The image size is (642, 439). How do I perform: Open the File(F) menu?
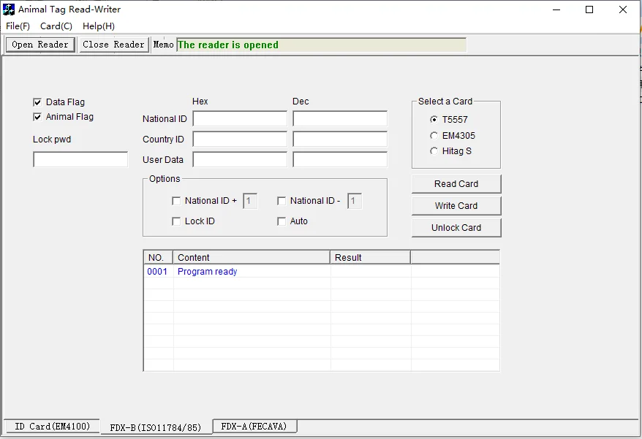pyautogui.click(x=18, y=26)
